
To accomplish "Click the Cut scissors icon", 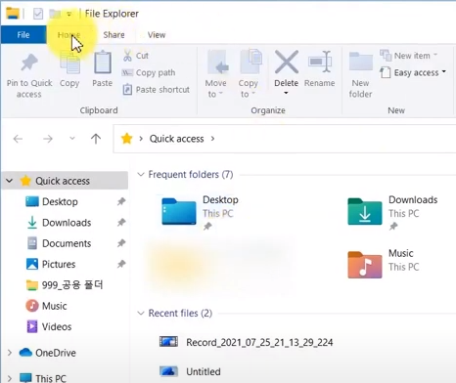I will 127,56.
